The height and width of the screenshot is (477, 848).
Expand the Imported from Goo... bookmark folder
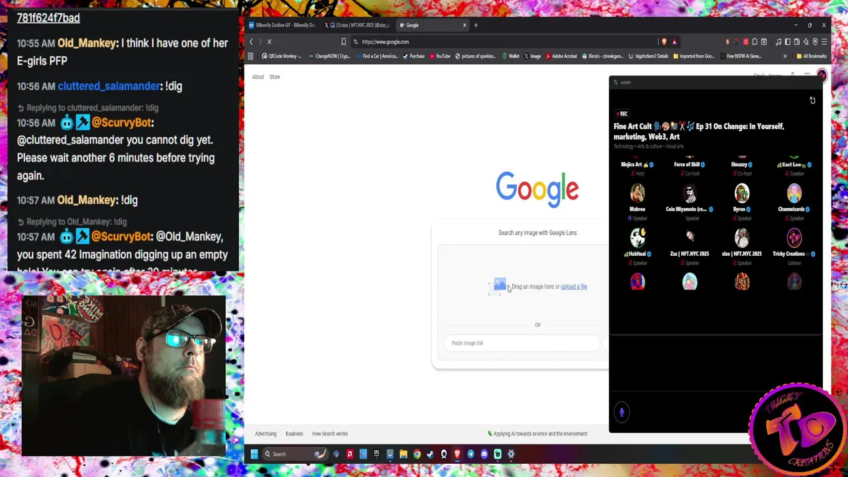tap(694, 56)
